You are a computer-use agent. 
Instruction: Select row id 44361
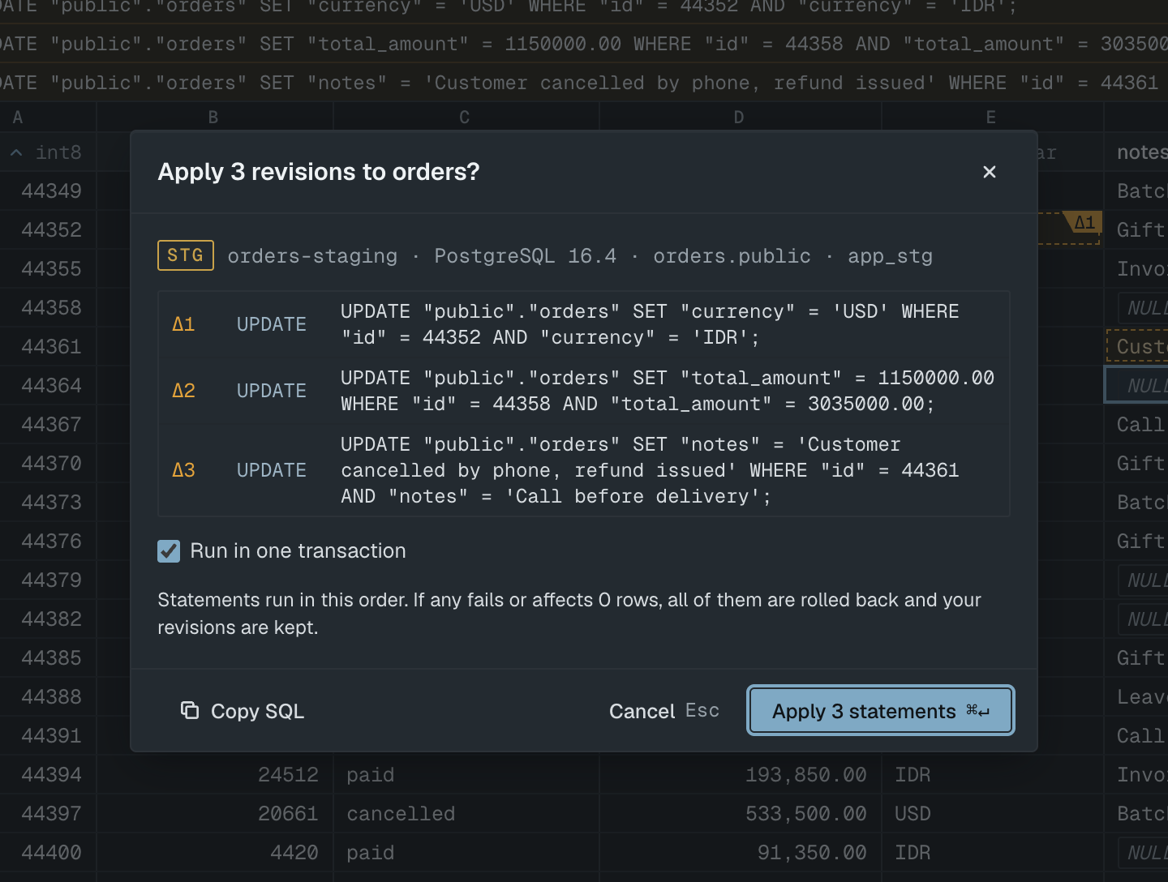pos(51,347)
